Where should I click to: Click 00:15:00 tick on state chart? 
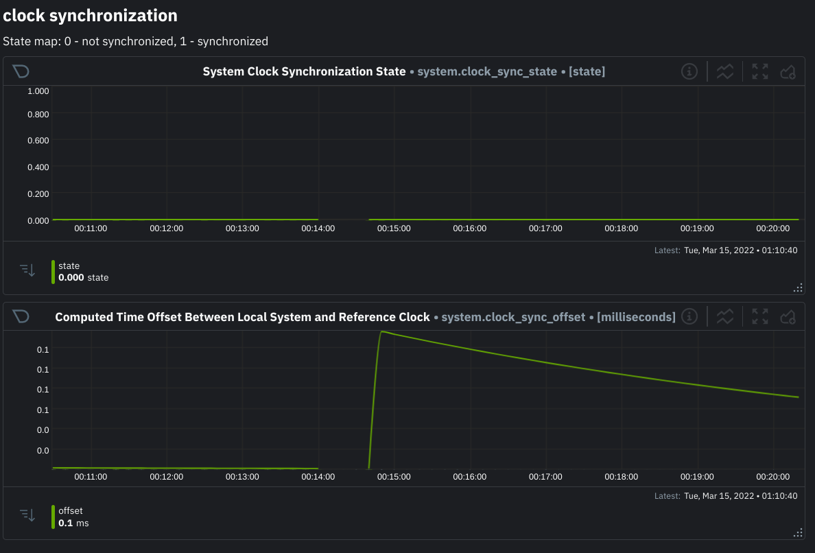point(394,228)
